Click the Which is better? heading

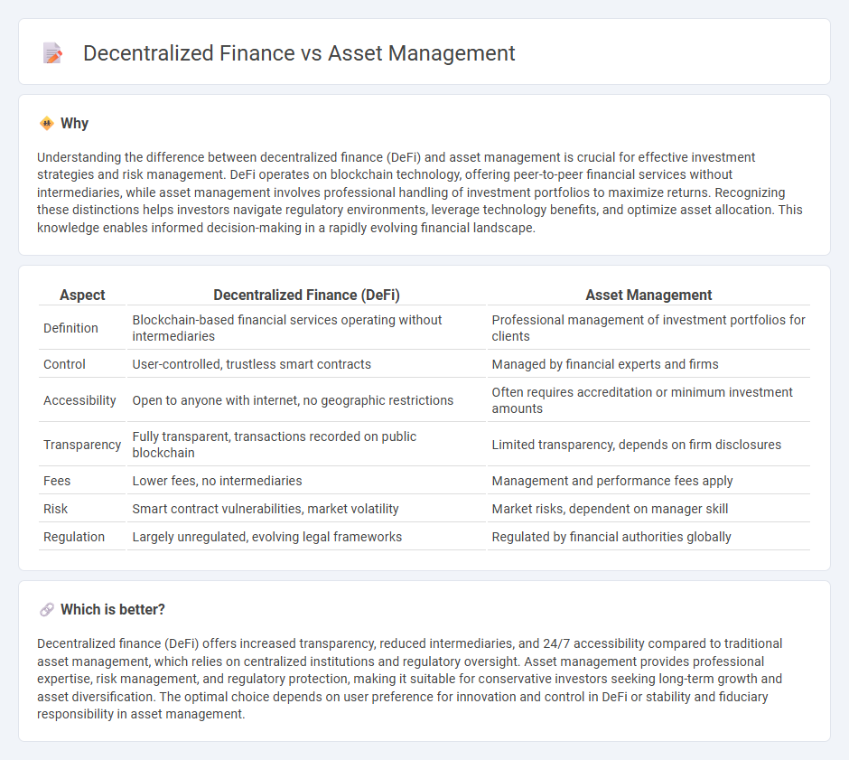tap(113, 610)
